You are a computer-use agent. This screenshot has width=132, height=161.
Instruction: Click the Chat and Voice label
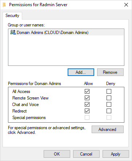(25, 105)
